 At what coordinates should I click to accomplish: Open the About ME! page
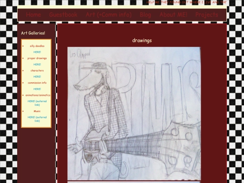pyautogui.click(x=173, y=15)
